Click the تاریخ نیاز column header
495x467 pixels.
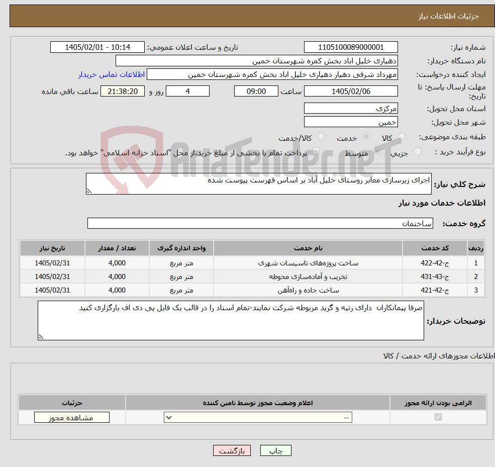tap(52, 248)
